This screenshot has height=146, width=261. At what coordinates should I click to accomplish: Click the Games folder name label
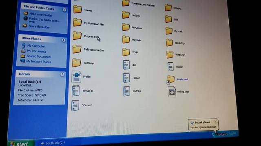pyautogui.click(x=88, y=10)
